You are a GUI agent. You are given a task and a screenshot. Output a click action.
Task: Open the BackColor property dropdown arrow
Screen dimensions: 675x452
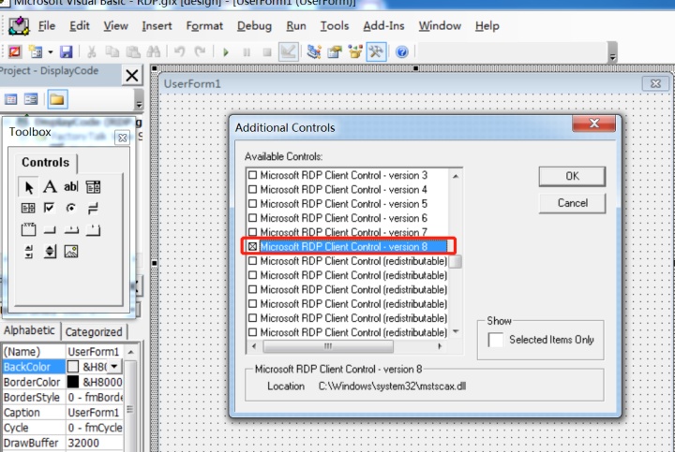(114, 367)
